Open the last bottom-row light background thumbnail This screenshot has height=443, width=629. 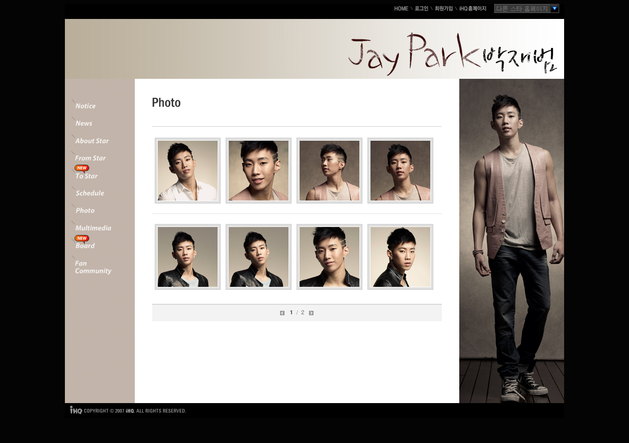point(400,257)
